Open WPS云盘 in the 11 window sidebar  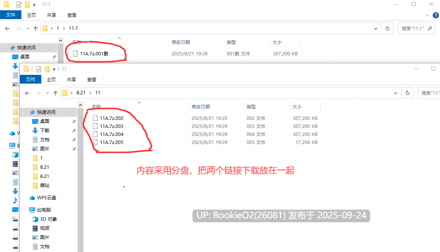[x=47, y=198]
